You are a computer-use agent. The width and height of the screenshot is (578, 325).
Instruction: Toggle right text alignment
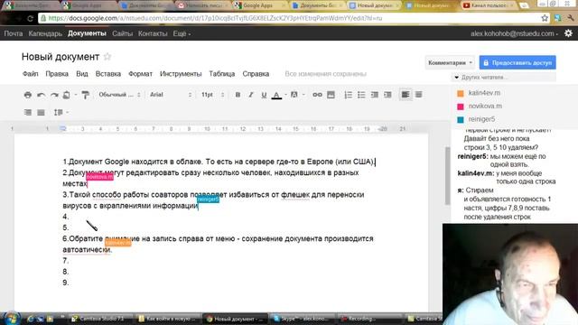pos(28,112)
